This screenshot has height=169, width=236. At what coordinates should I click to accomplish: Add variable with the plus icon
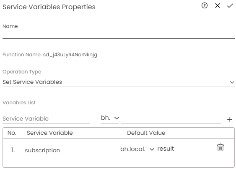pyautogui.click(x=230, y=119)
